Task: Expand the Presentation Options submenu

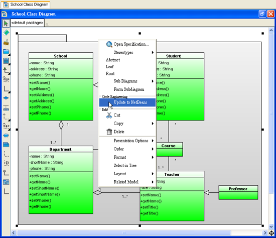Action: point(127,141)
